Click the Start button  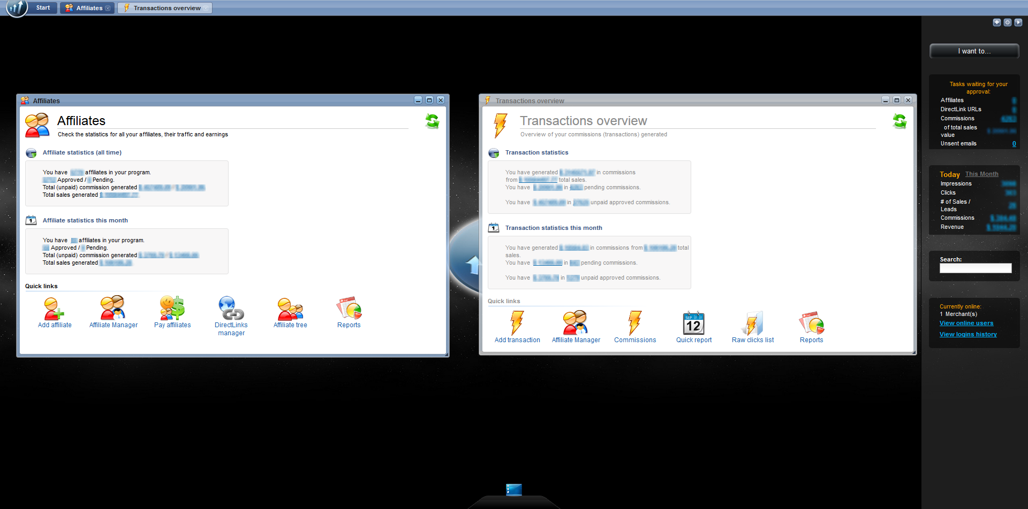click(x=43, y=7)
